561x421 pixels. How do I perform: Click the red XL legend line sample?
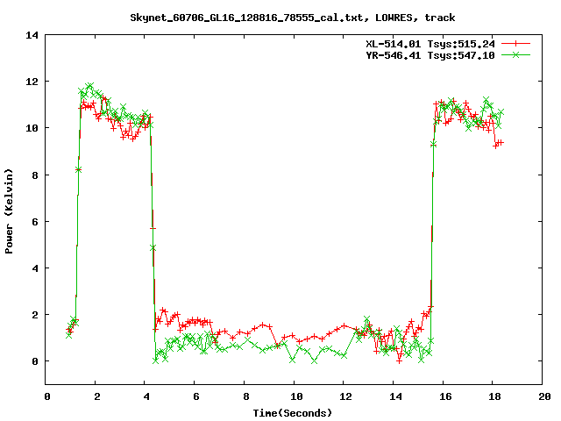pos(515,44)
